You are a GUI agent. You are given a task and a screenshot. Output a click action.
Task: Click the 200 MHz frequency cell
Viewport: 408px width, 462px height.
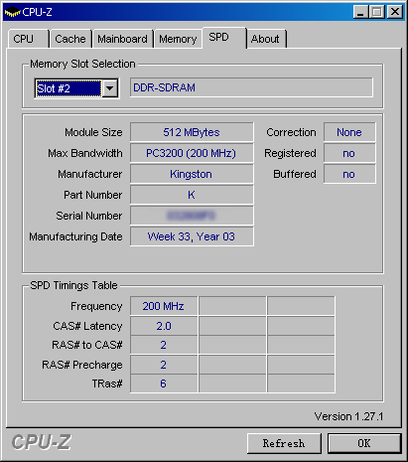pyautogui.click(x=164, y=306)
